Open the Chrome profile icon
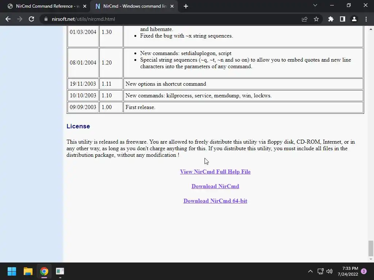Image resolution: width=374 pixels, height=280 pixels. (x=354, y=19)
